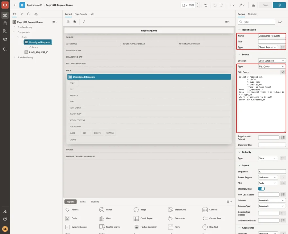
Task: Open the gallery options menu
Action: [229, 201]
